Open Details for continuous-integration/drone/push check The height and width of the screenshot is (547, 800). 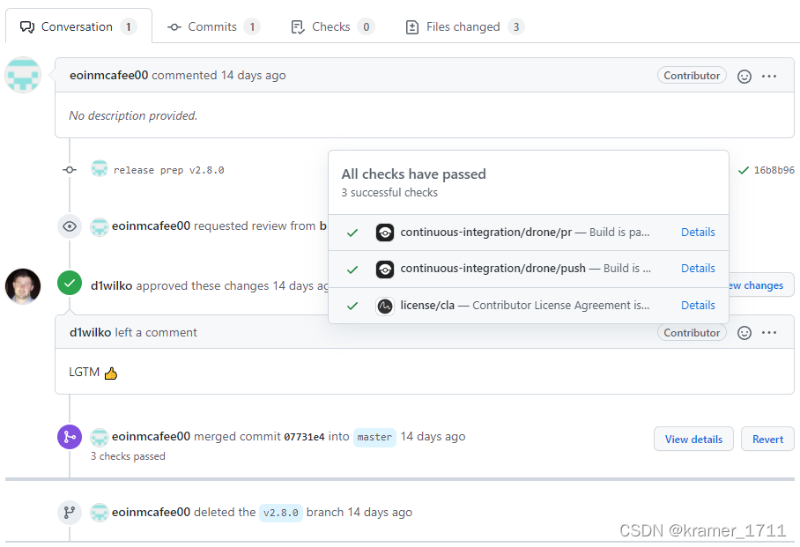(698, 269)
